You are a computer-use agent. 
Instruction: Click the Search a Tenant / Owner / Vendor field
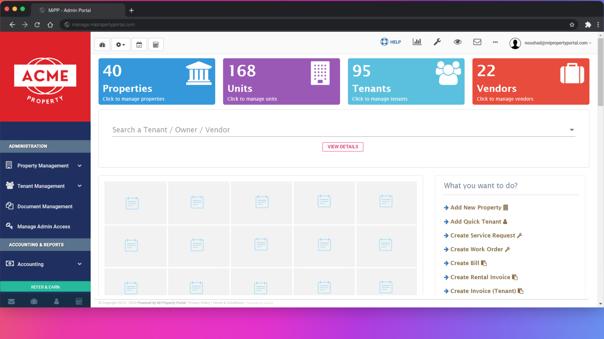click(252, 130)
